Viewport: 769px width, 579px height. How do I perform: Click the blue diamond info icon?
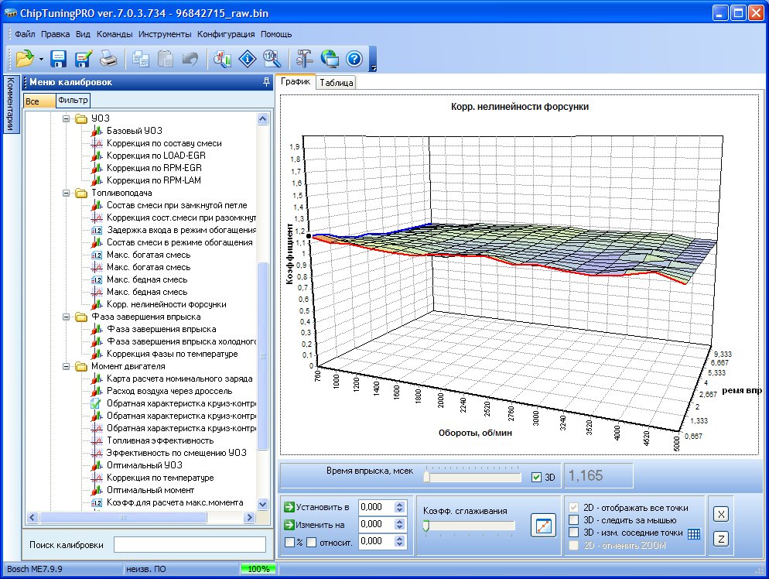click(x=247, y=59)
